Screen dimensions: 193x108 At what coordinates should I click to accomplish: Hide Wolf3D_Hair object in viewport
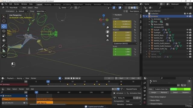point(188,38)
